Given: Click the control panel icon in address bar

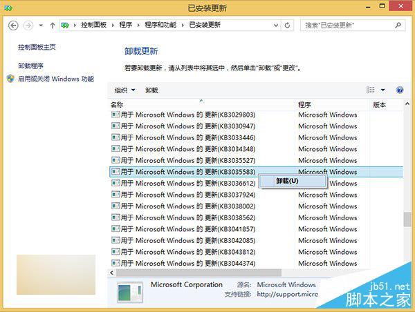Looking at the screenshot, I should [65, 26].
